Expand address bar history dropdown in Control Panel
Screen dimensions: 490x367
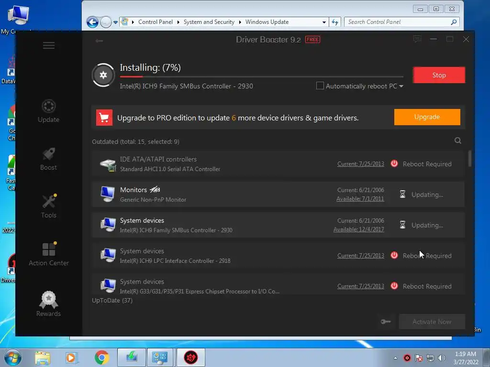(324, 22)
